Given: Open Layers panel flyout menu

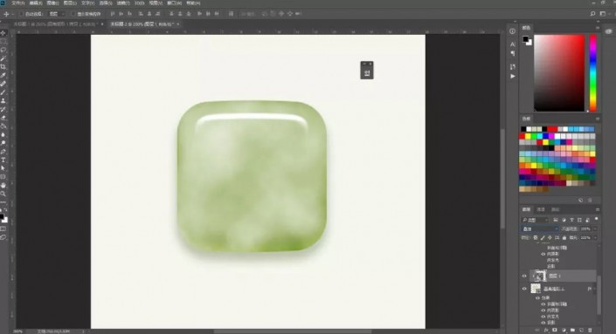Looking at the screenshot, I should pyautogui.click(x=597, y=209).
